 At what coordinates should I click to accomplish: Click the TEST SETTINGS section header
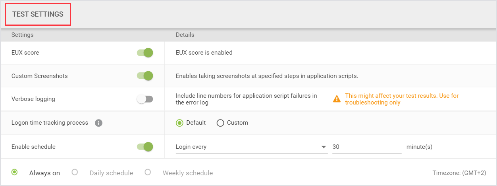[x=38, y=14]
